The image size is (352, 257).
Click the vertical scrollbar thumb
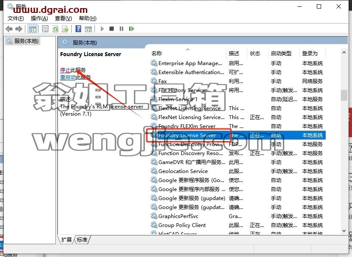coord(344,95)
